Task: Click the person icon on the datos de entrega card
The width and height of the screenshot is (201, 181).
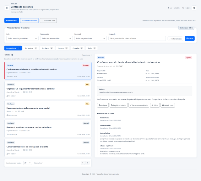Action: [7, 154]
